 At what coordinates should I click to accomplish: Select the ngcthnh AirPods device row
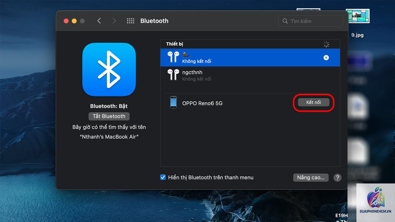[250, 75]
